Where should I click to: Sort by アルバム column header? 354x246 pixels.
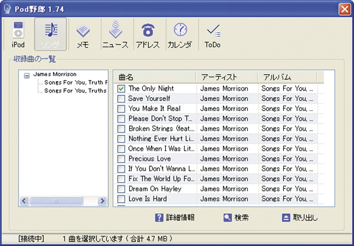[x=287, y=77]
